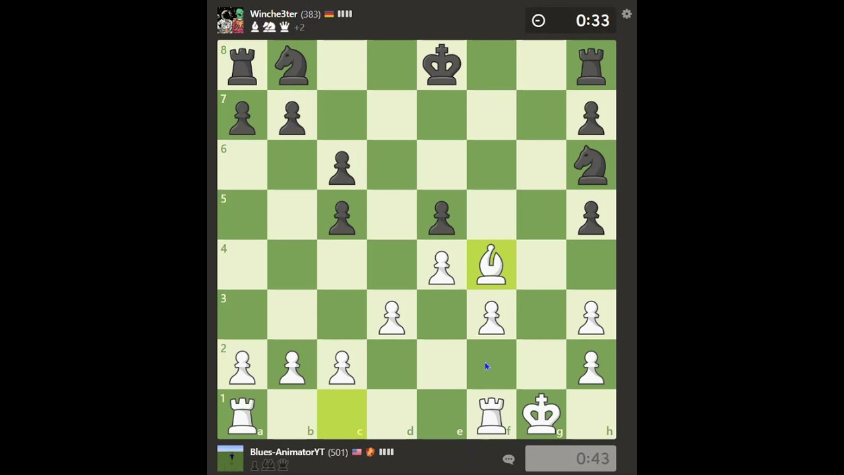Click Blues-AnimatorYT's connection signal bars
This screenshot has height=475, width=844.
[386, 452]
